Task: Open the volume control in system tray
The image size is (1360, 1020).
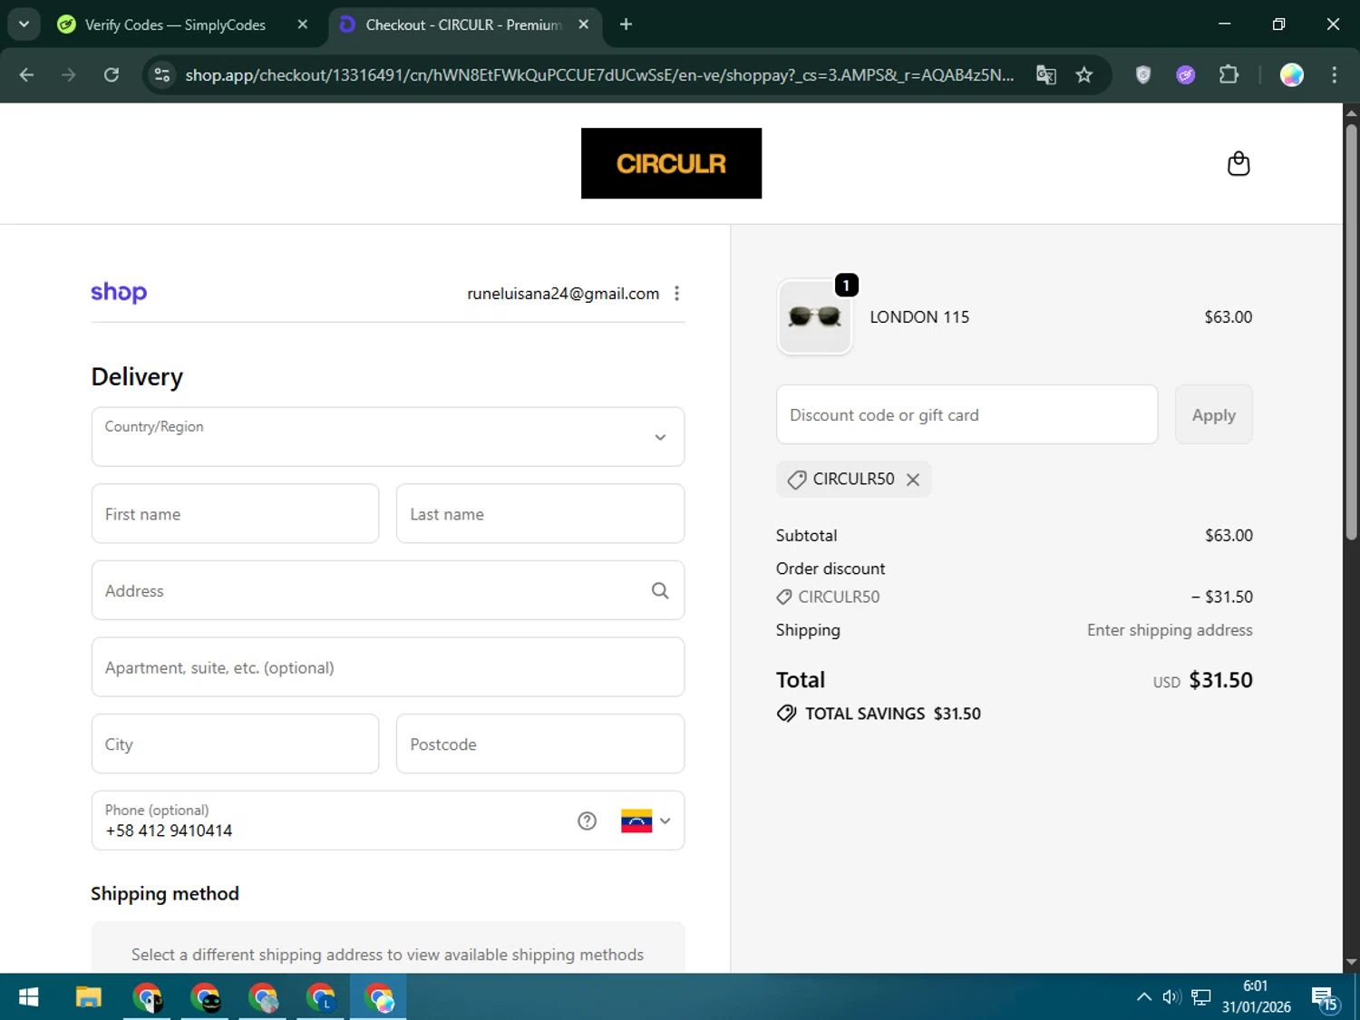Action: tap(1171, 997)
